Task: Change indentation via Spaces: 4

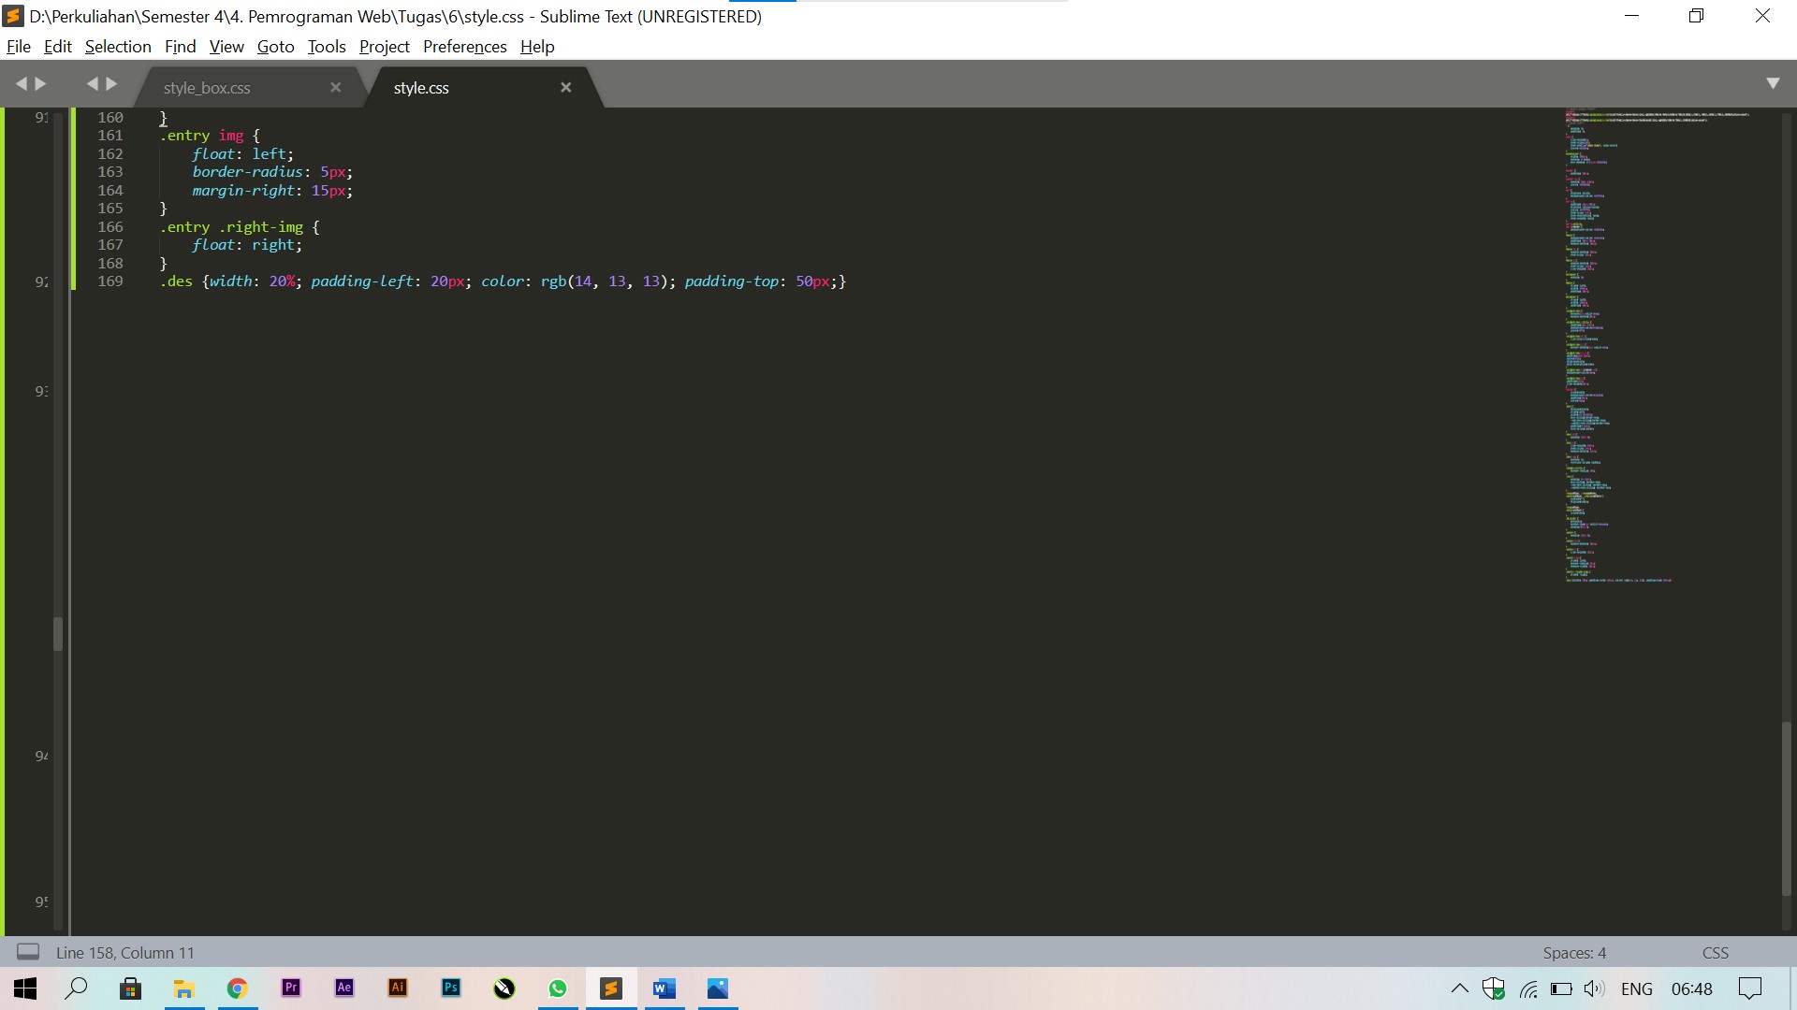Action: coord(1574,953)
